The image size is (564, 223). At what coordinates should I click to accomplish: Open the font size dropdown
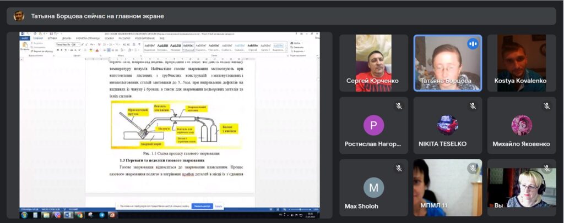click(76, 44)
